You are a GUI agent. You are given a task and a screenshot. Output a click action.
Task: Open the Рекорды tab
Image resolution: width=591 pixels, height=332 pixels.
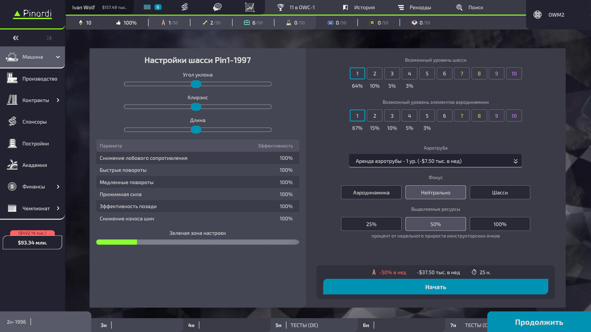414,7
